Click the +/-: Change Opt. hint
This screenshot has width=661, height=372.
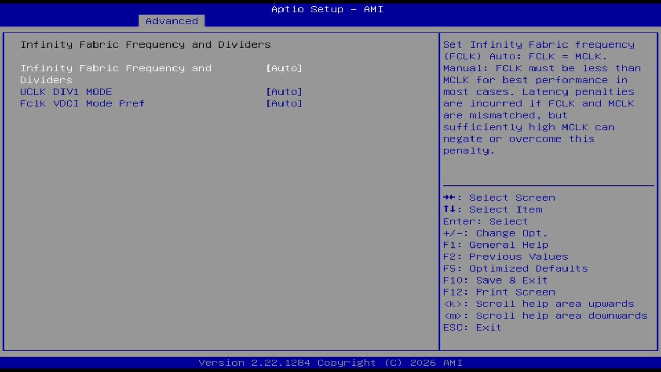pyautogui.click(x=495, y=234)
